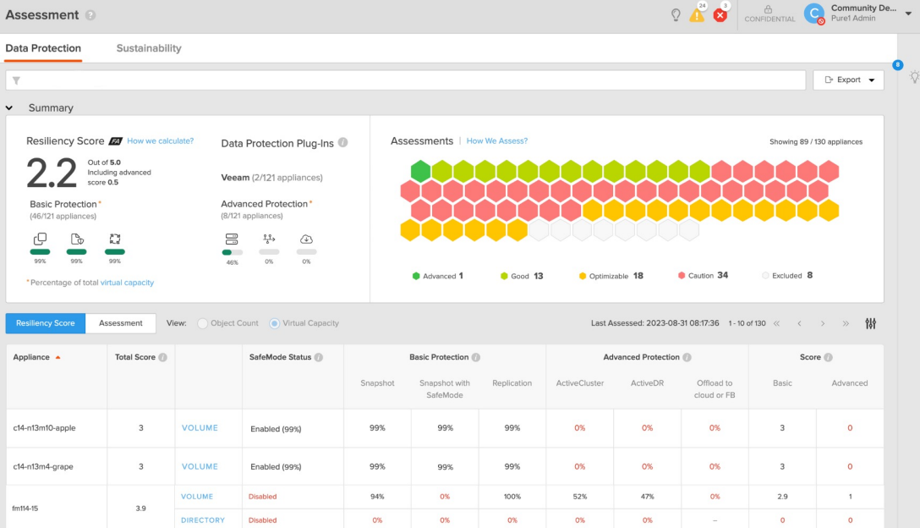The width and height of the screenshot is (920, 528).
Task: Click the Advanced legend item
Action: 438,276
